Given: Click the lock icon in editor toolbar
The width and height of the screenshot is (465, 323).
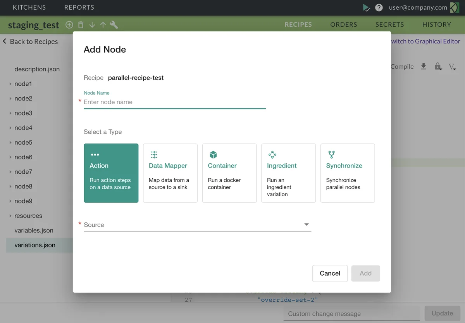Looking at the screenshot, I should click(438, 66).
